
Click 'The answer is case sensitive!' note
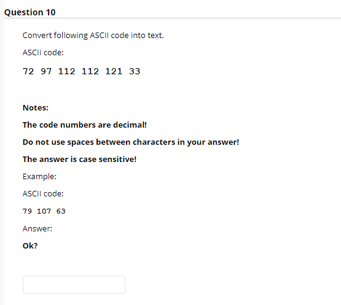tap(79, 159)
